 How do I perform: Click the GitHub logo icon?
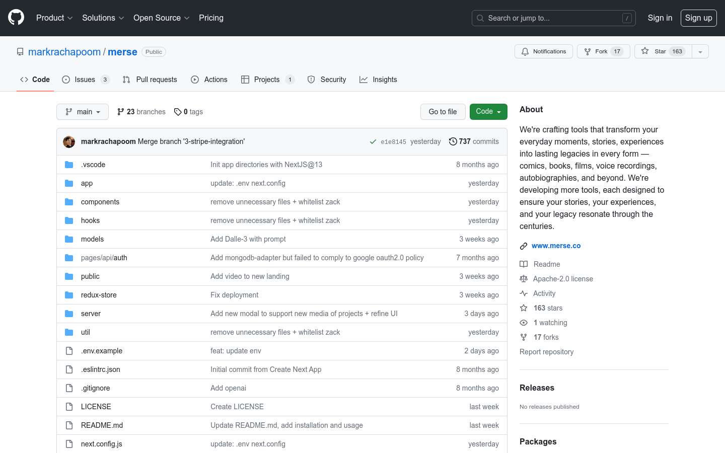(16, 18)
